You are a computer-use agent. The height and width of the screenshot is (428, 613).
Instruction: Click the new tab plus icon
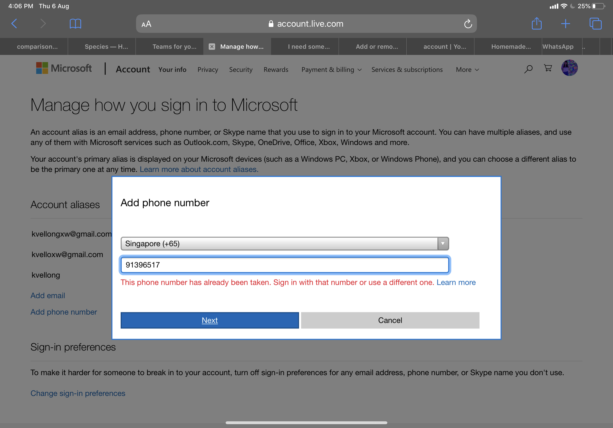pyautogui.click(x=565, y=24)
